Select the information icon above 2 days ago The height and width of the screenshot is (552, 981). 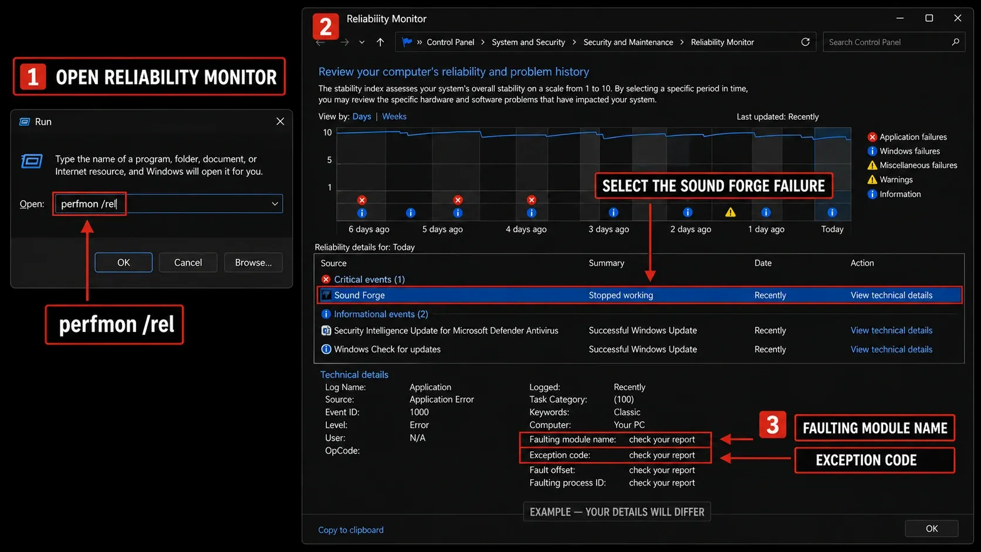click(688, 212)
